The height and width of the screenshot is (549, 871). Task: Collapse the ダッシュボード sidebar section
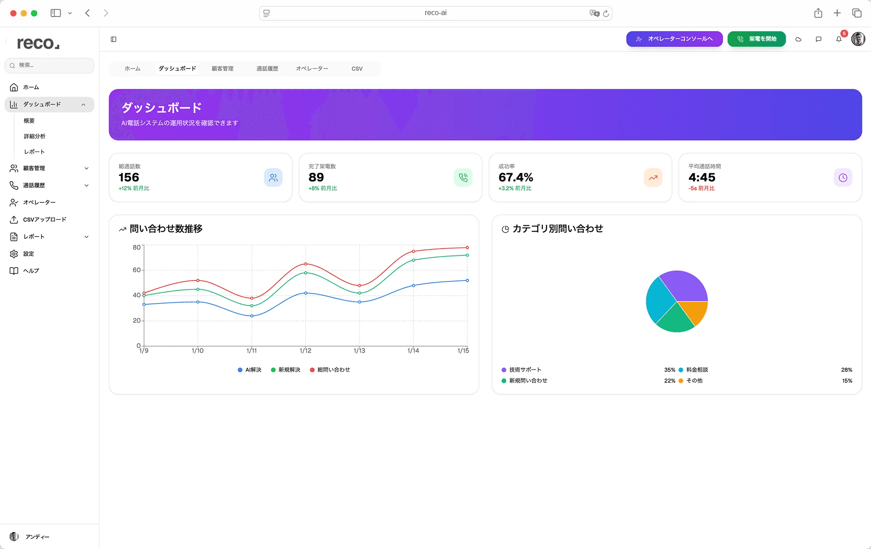click(83, 104)
